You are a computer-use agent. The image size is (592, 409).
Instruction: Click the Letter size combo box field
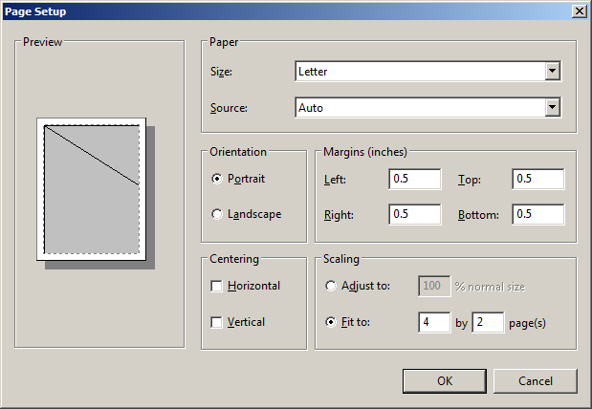coord(428,71)
